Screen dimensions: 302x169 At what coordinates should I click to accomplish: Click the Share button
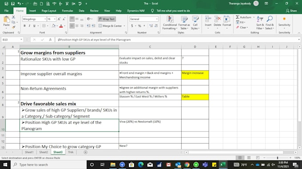[291, 11]
